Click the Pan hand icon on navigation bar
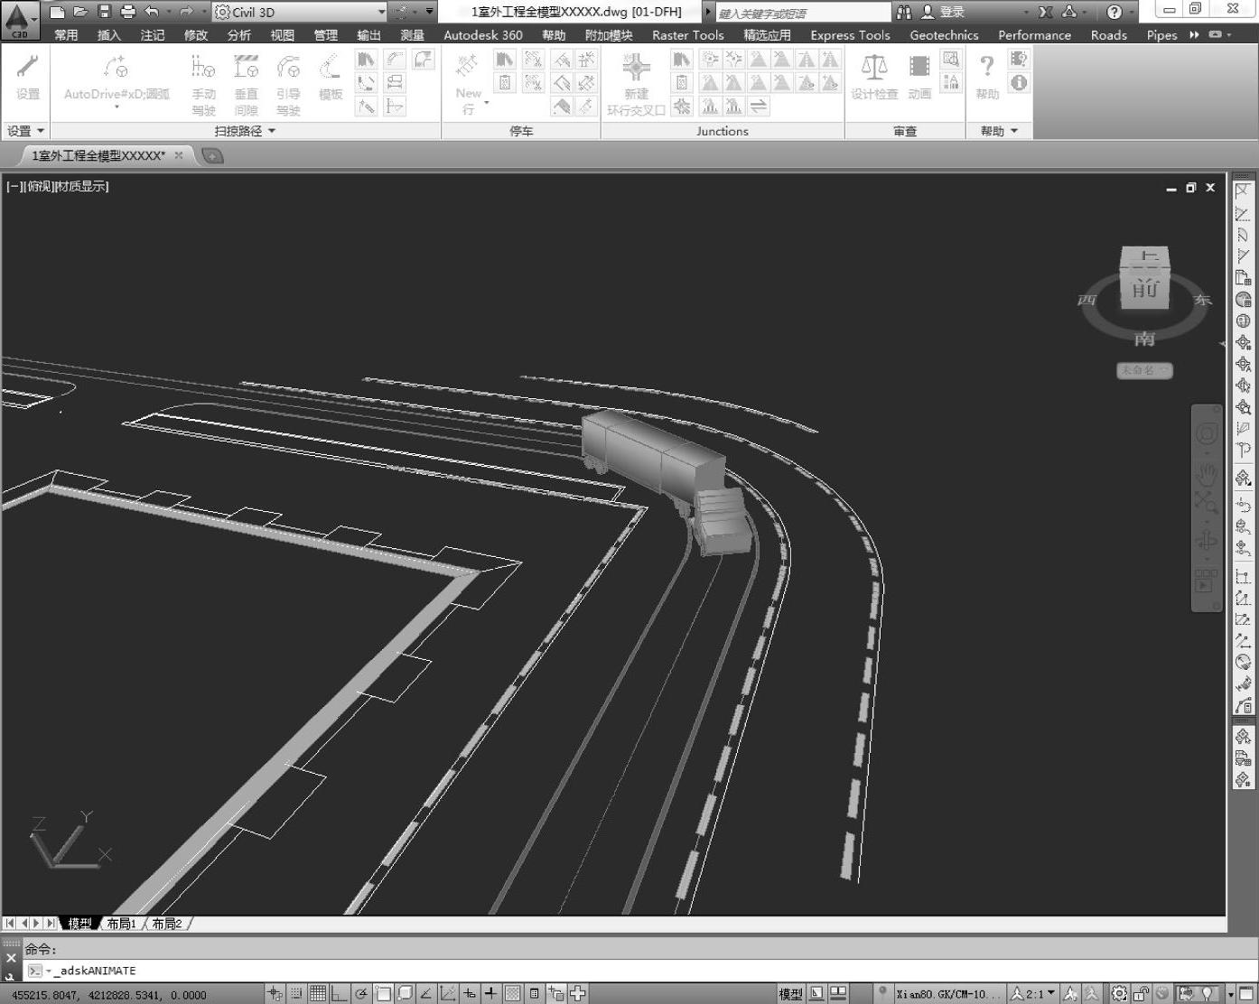Viewport: 1259px width, 1004px height. (1207, 473)
